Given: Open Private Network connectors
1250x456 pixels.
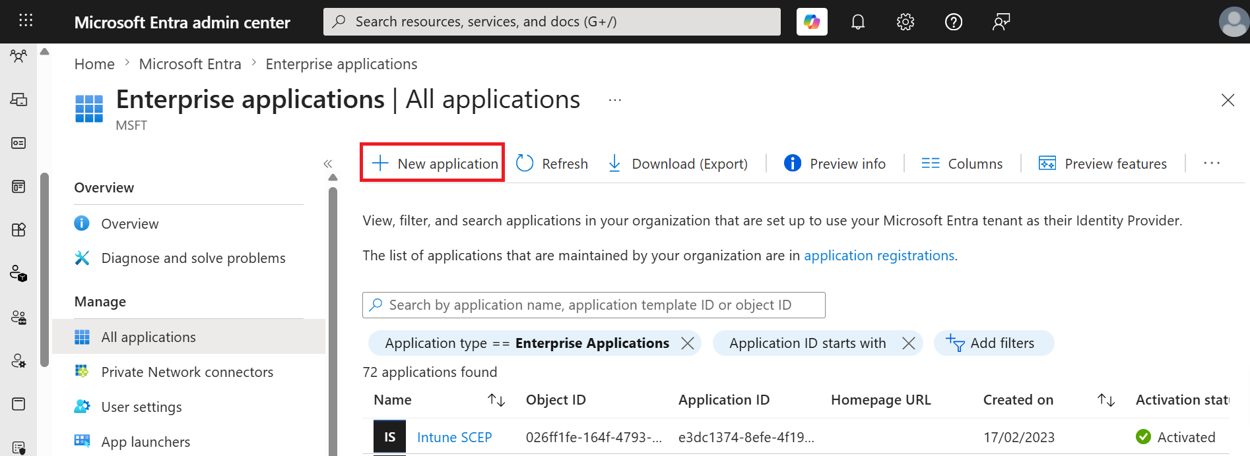Looking at the screenshot, I should pyautogui.click(x=189, y=372).
